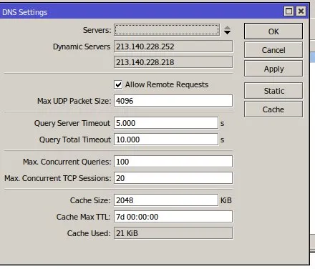Focus the Servers input field
The height and width of the screenshot is (269, 315).
click(x=167, y=30)
